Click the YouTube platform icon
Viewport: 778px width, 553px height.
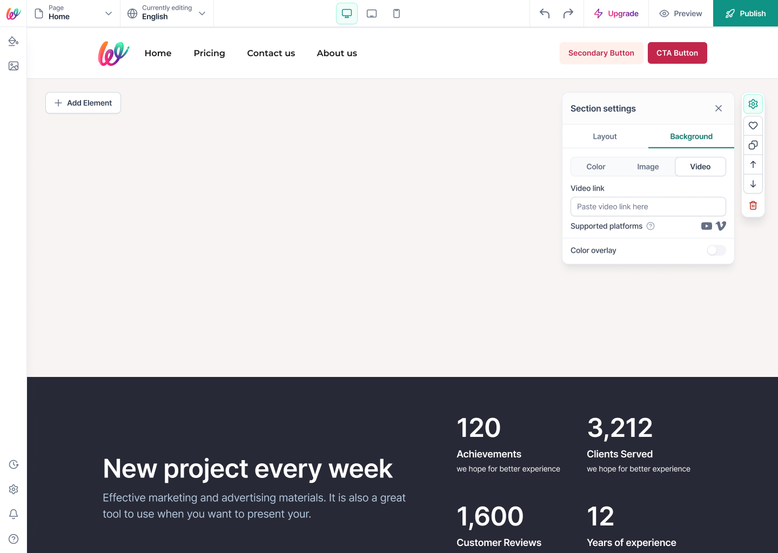coord(706,226)
